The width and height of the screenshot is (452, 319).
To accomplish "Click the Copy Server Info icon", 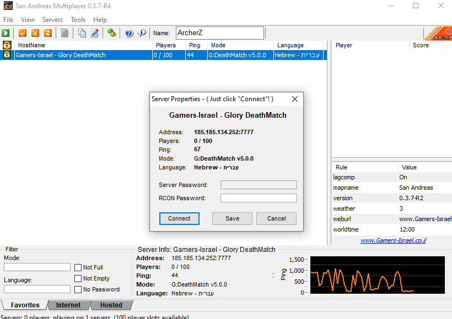I will click(x=82, y=33).
